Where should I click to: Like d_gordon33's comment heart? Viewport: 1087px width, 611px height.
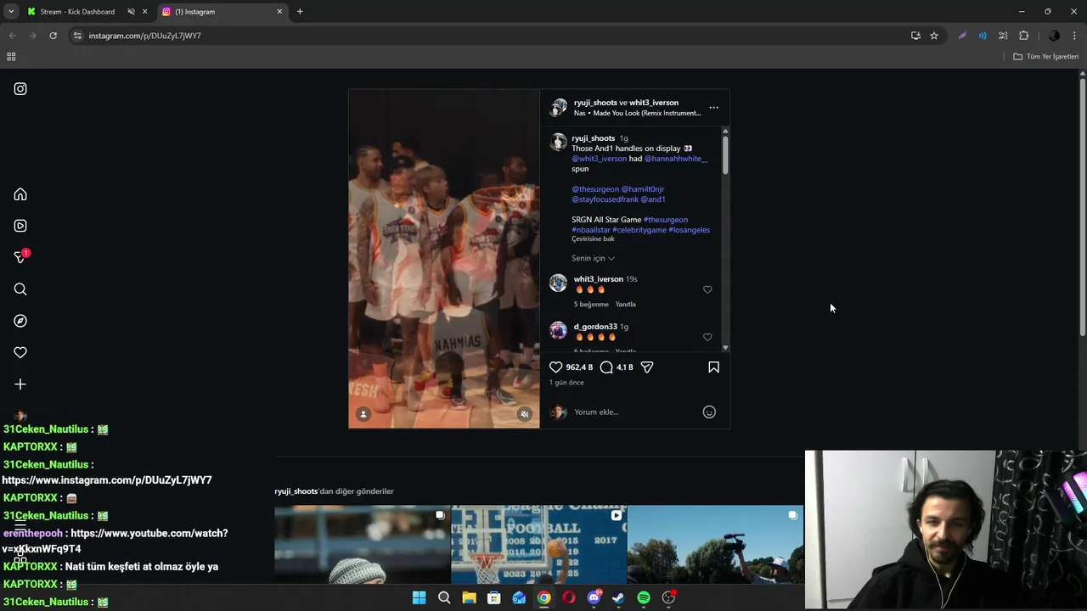coord(707,337)
